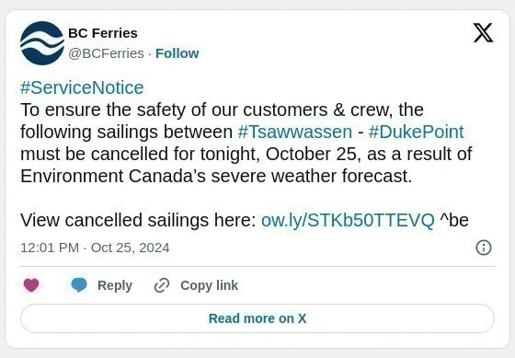Image resolution: width=515 pixels, height=358 pixels.
Task: Open the BC Ferries display name
Action: click(103, 33)
